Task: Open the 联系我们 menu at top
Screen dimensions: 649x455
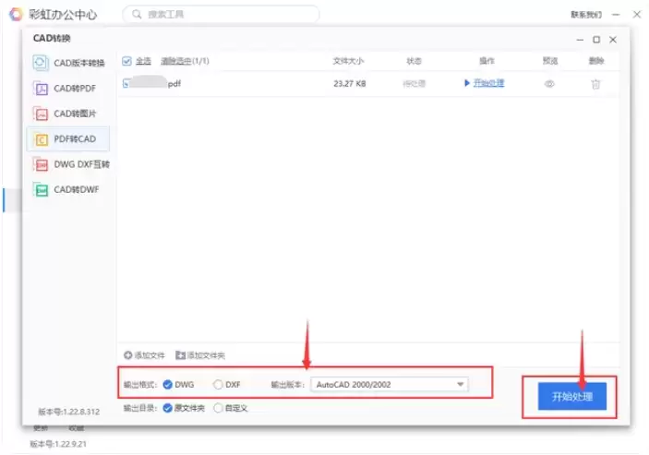Action: click(585, 14)
